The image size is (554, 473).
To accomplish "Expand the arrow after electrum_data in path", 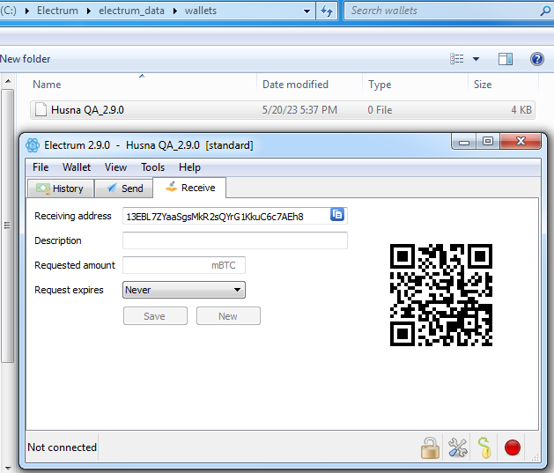I will tap(175, 11).
